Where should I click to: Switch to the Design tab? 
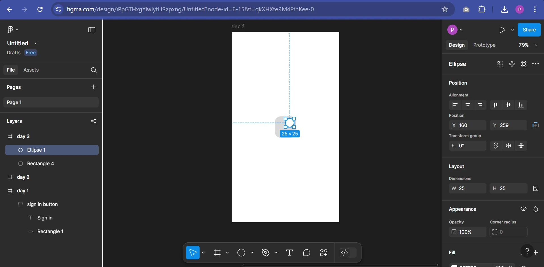[457, 45]
